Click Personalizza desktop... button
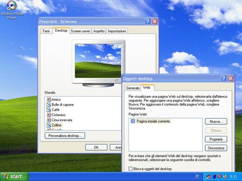 (65, 135)
